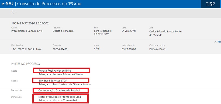Screen dimensions: 221x104
Task: Select the Procedimento Comum Cível class value
Action: pos(27,31)
